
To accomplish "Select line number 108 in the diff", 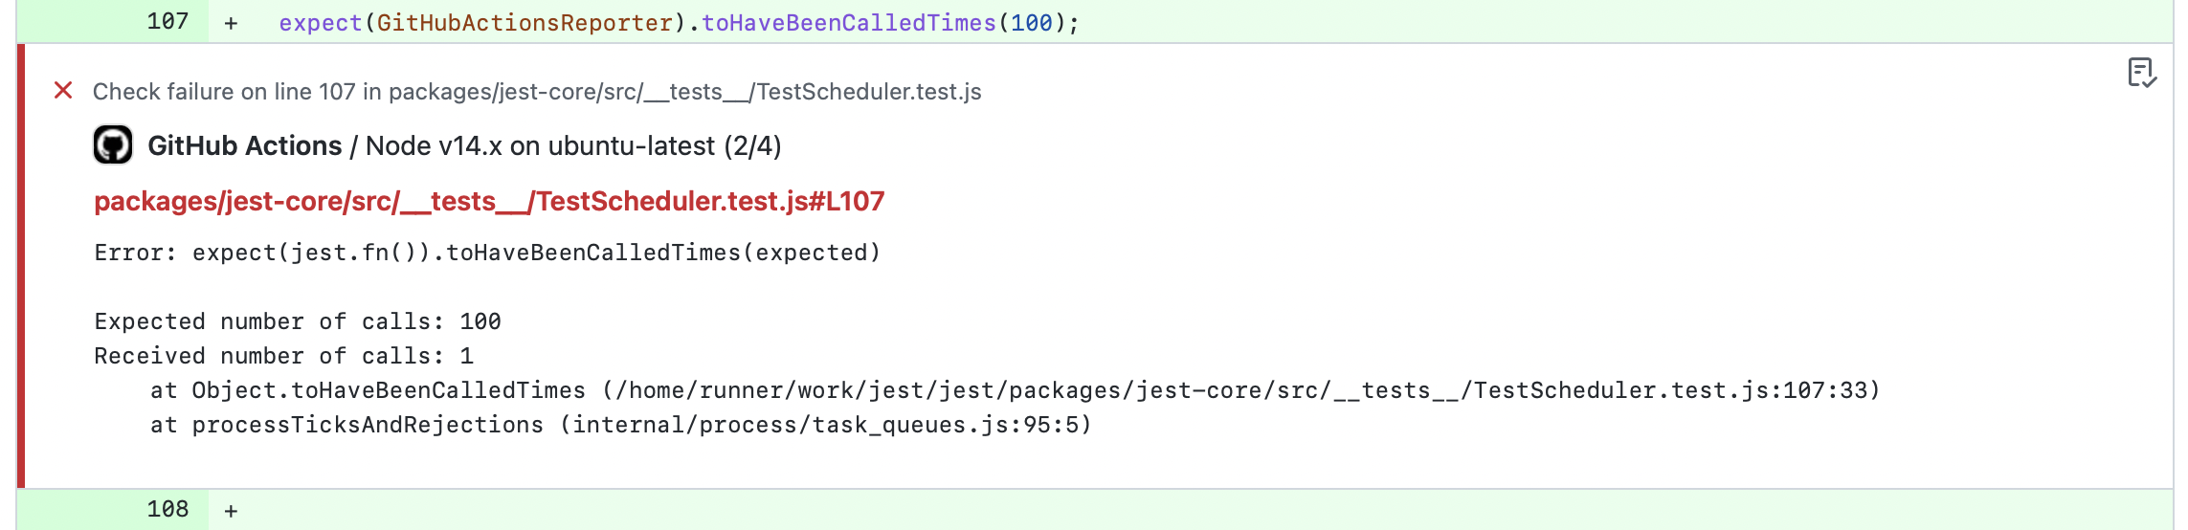I will pyautogui.click(x=167, y=510).
